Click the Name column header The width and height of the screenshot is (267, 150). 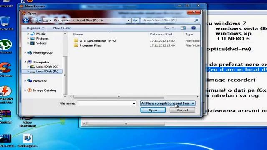(78, 34)
